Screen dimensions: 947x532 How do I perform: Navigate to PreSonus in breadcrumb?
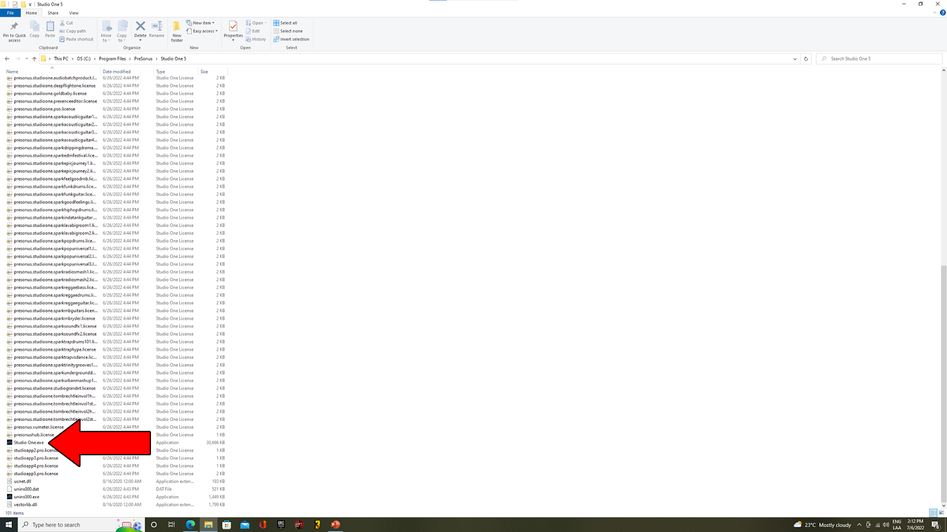(143, 59)
